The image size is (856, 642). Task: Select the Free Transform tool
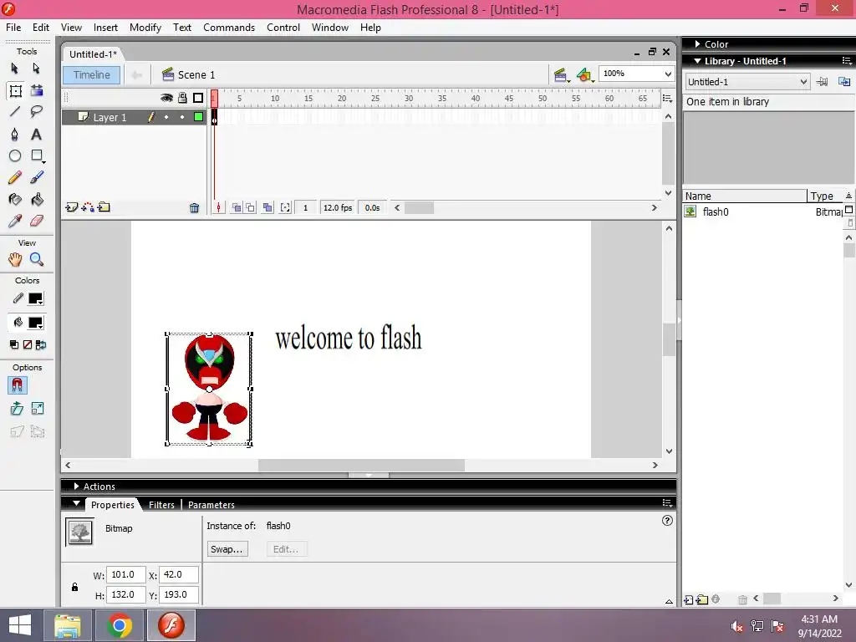click(x=15, y=90)
